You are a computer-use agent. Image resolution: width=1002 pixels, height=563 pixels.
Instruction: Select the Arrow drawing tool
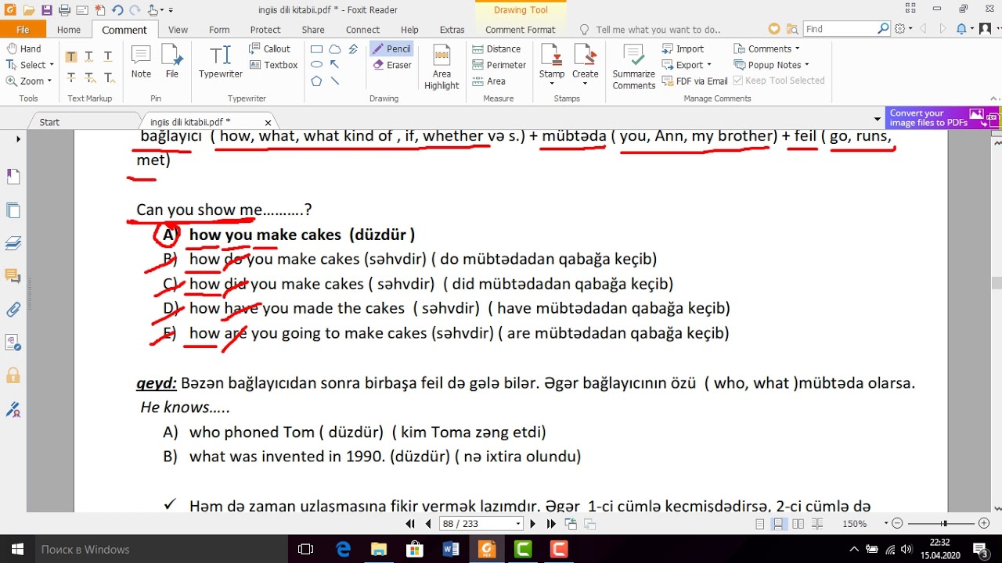335,65
